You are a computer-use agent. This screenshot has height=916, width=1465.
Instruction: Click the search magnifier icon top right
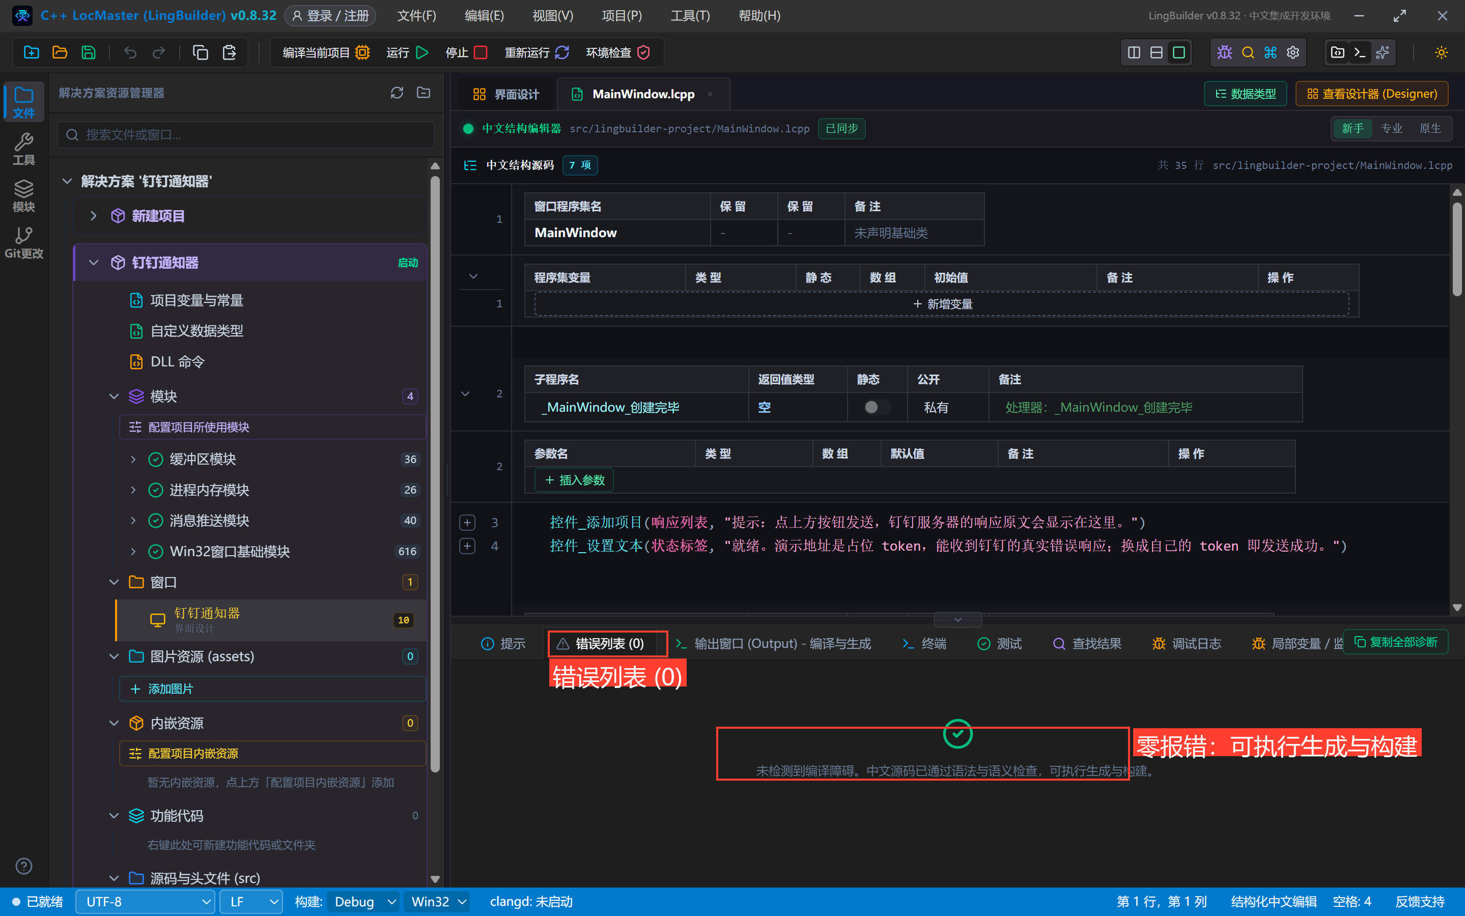point(1248,53)
